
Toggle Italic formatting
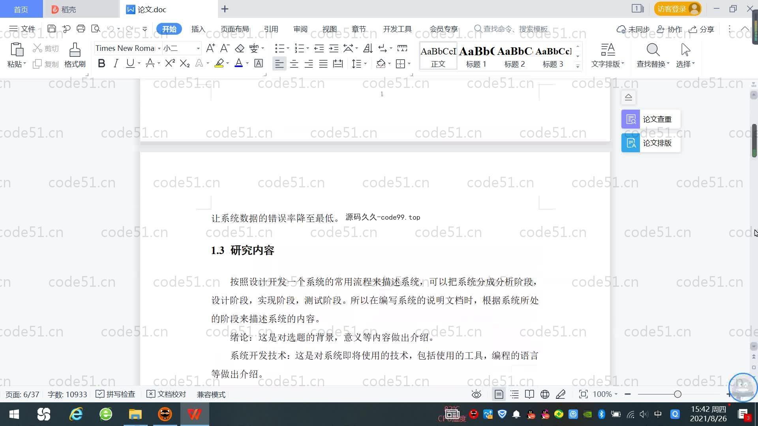[x=116, y=63]
